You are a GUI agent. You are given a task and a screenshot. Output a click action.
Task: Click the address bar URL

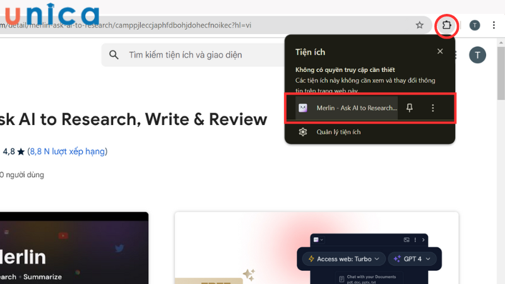pos(126,25)
